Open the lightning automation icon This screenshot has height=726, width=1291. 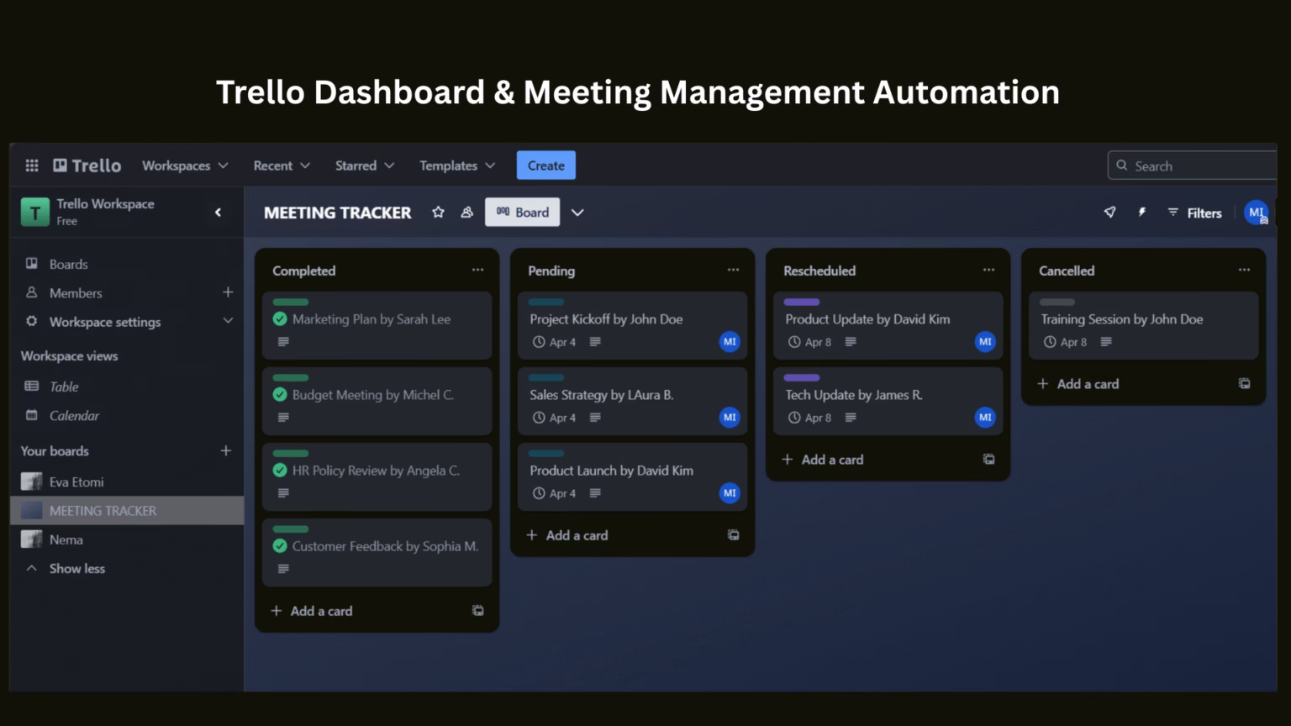pyautogui.click(x=1141, y=213)
